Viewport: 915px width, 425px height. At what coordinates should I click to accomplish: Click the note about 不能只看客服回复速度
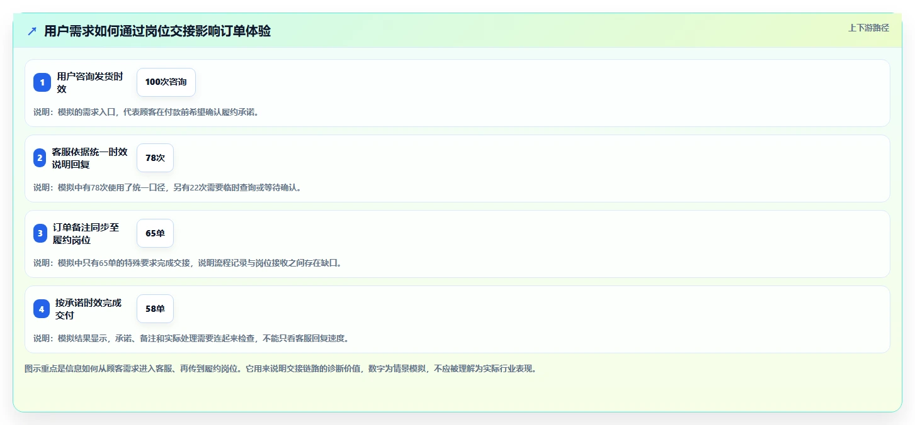pyautogui.click(x=191, y=338)
